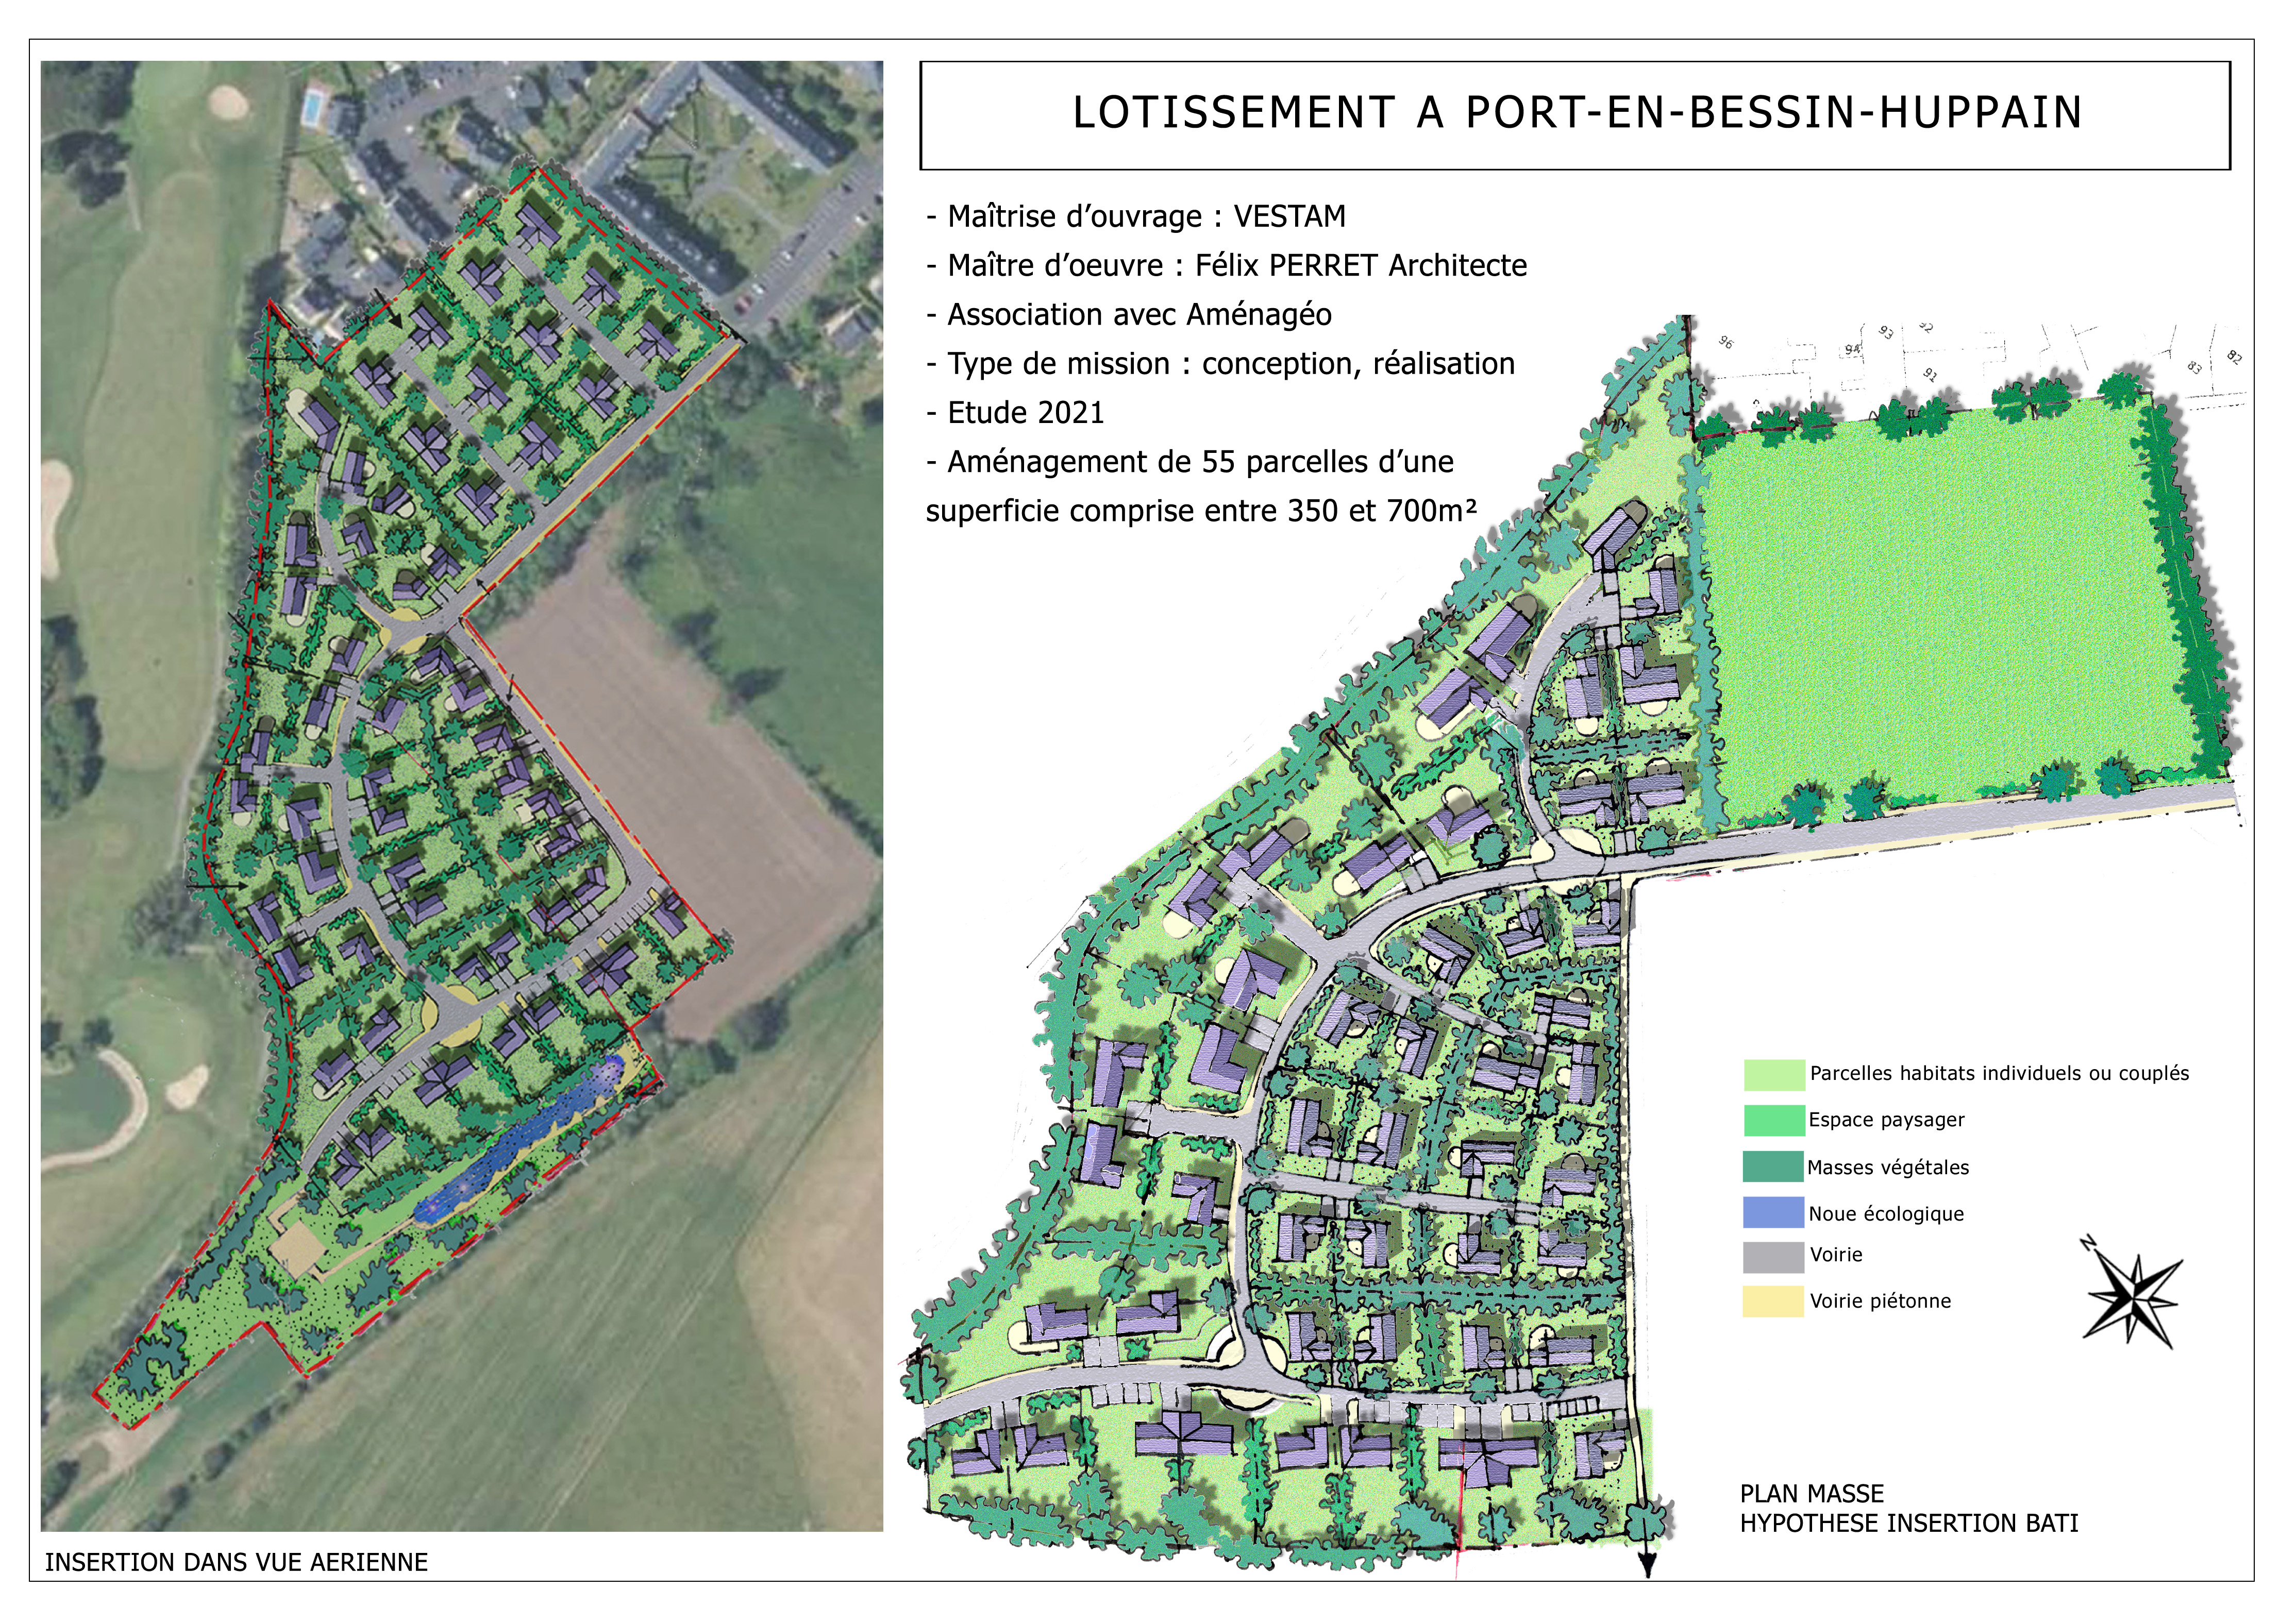Screen dimensions: 2296x1623
Task: Click the Maîtrise d'ouvrage VESTAM line
Action: tap(1136, 217)
